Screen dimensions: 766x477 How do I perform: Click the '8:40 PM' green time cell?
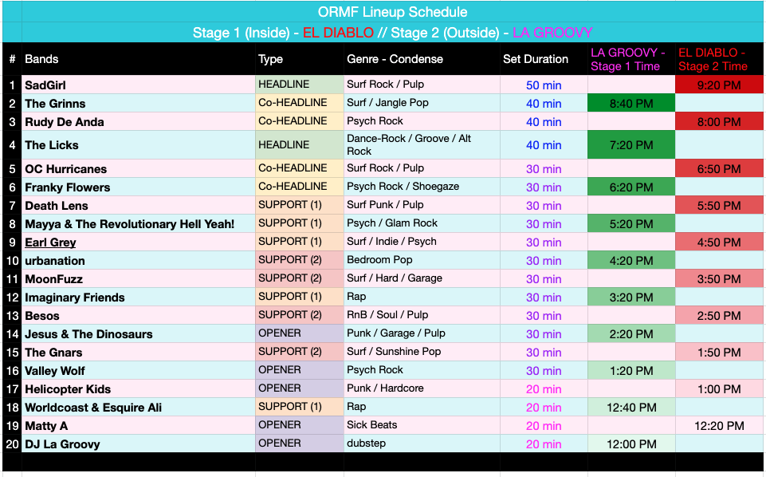tap(631, 103)
